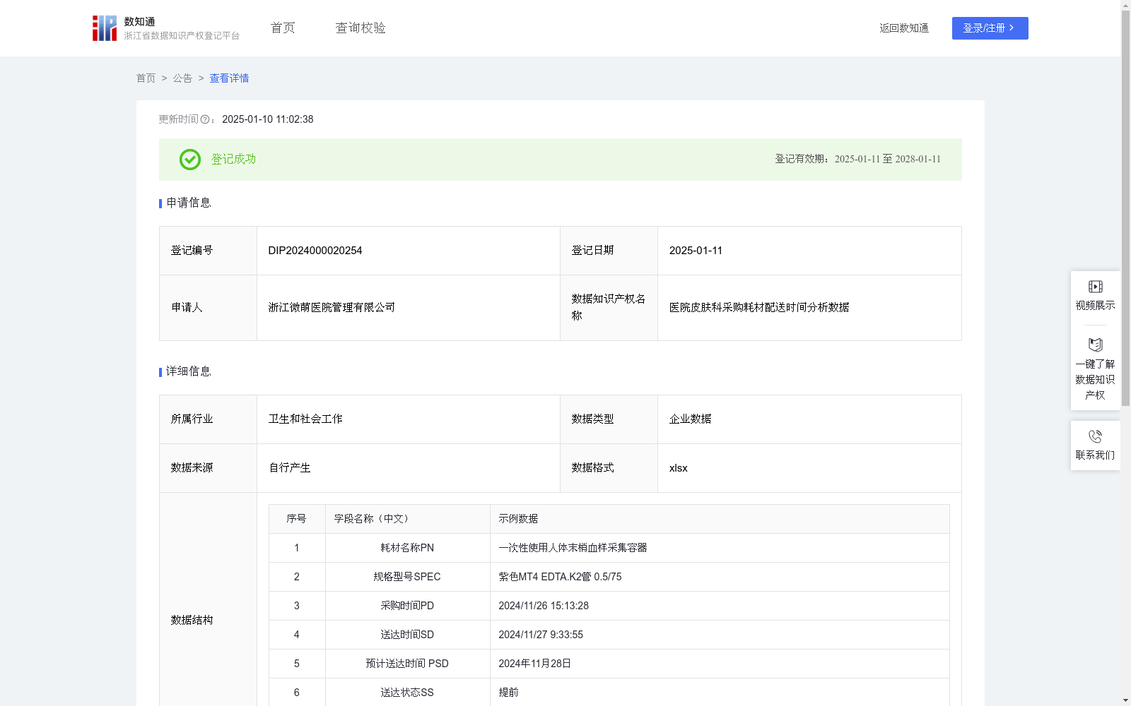The height and width of the screenshot is (706, 1131).
Task: Click sample value 2024/11/26 15:13:28
Action: tap(544, 606)
